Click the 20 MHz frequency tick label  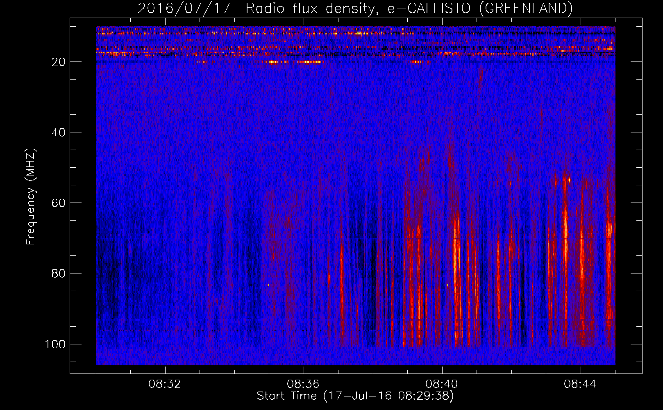click(x=59, y=62)
